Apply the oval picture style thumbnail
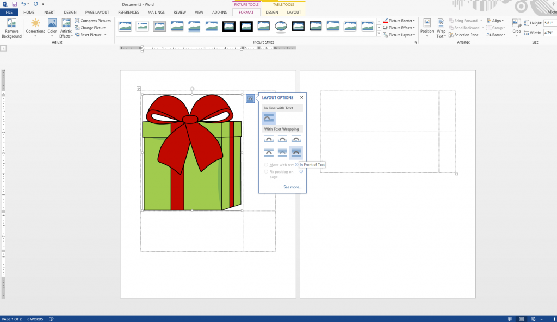The width and height of the screenshot is (557, 322). coord(281,26)
